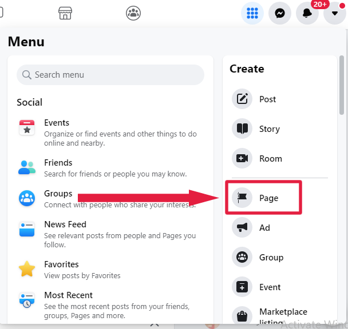Click the Most Recent clock icon
Viewport: 348px width, 329px height.
click(x=27, y=300)
